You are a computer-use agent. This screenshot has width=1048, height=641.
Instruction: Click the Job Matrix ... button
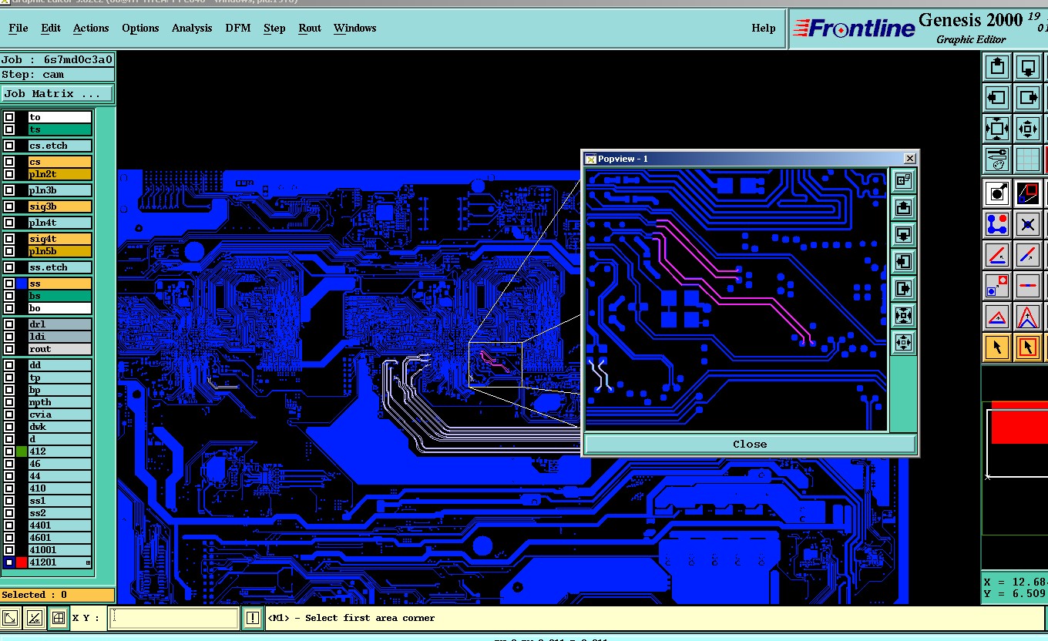tap(57, 94)
